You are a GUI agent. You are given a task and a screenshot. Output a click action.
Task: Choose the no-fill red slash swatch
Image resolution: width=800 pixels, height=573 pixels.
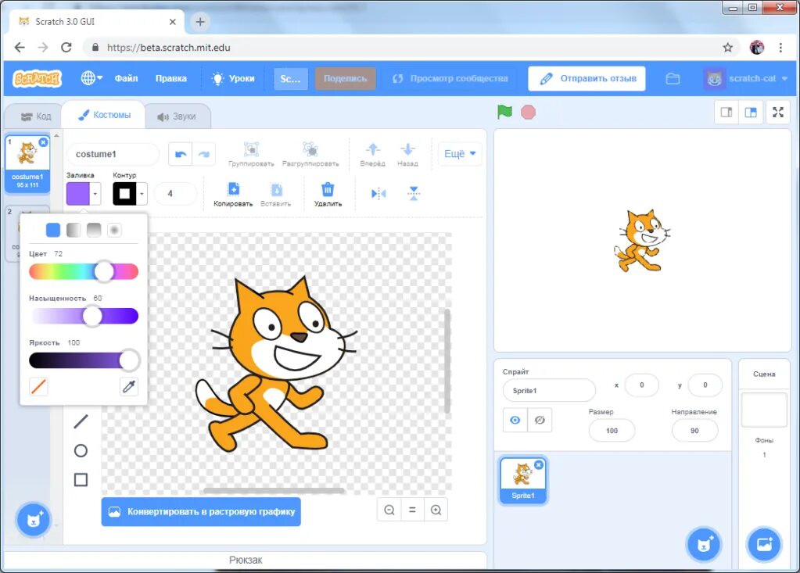[39, 386]
